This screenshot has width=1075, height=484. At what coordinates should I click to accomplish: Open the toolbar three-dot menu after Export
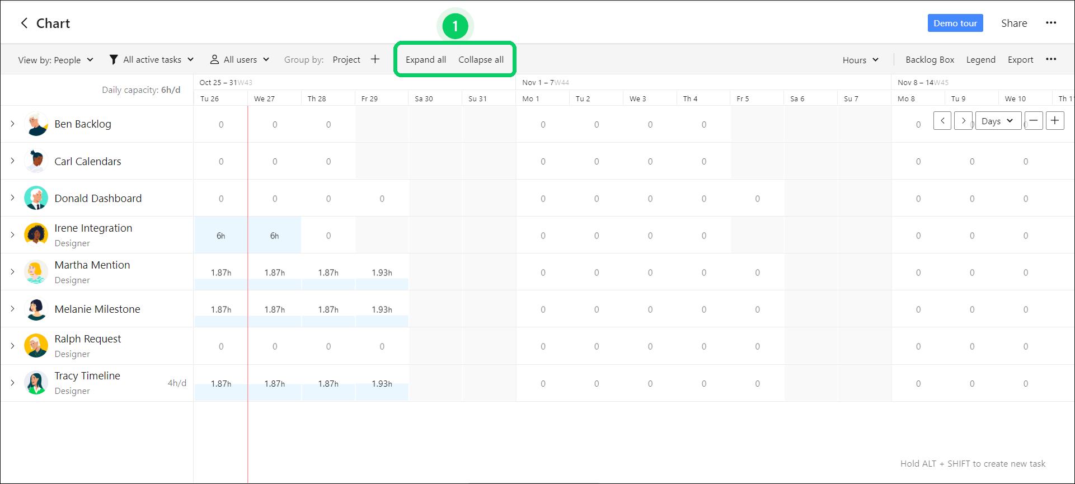(1051, 59)
